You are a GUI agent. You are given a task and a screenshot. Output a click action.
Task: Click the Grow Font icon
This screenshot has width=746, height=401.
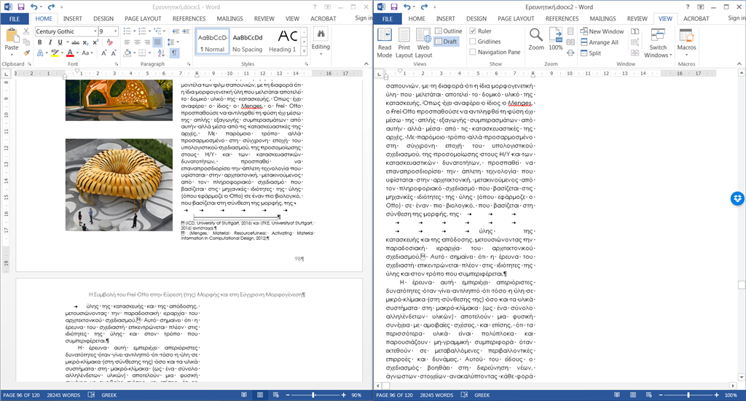click(x=104, y=53)
